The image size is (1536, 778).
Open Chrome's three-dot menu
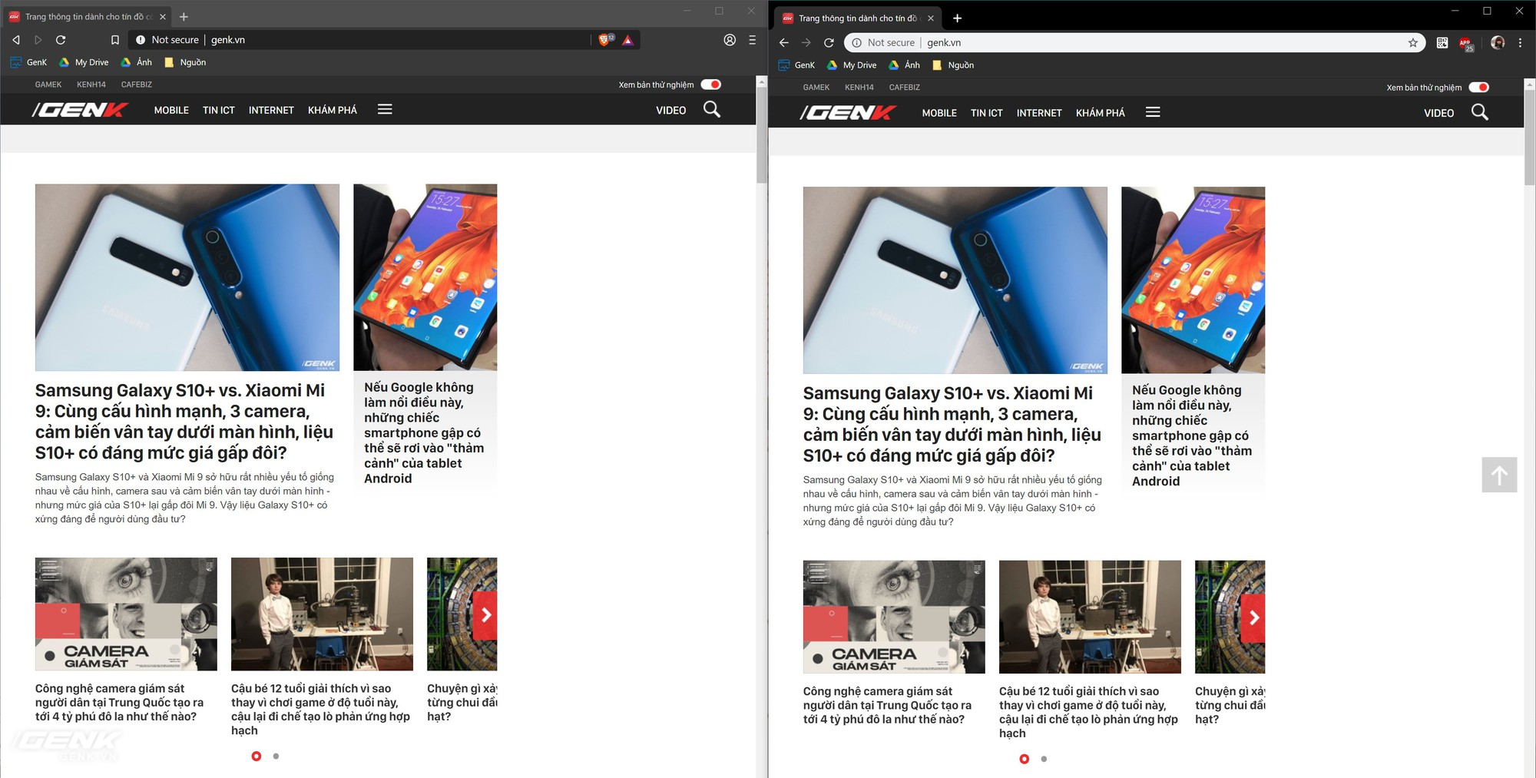(x=1520, y=43)
